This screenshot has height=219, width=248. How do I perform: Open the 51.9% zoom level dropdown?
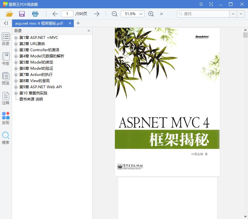(x=133, y=14)
